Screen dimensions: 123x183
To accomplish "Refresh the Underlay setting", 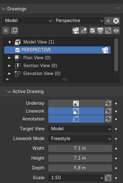I will click(x=108, y=103).
